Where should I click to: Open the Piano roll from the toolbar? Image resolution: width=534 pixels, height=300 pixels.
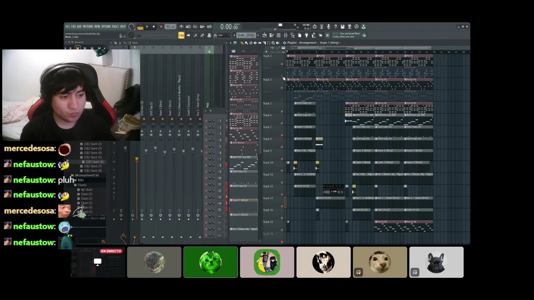click(272, 35)
